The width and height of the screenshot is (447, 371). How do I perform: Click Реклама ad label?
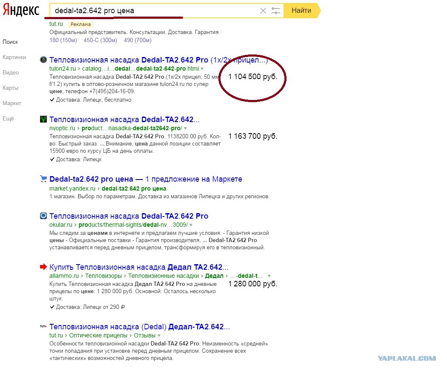(81, 25)
